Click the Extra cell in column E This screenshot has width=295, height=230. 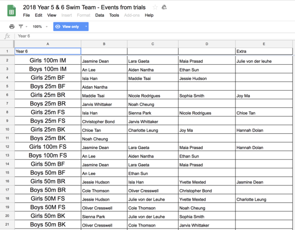coord(264,51)
